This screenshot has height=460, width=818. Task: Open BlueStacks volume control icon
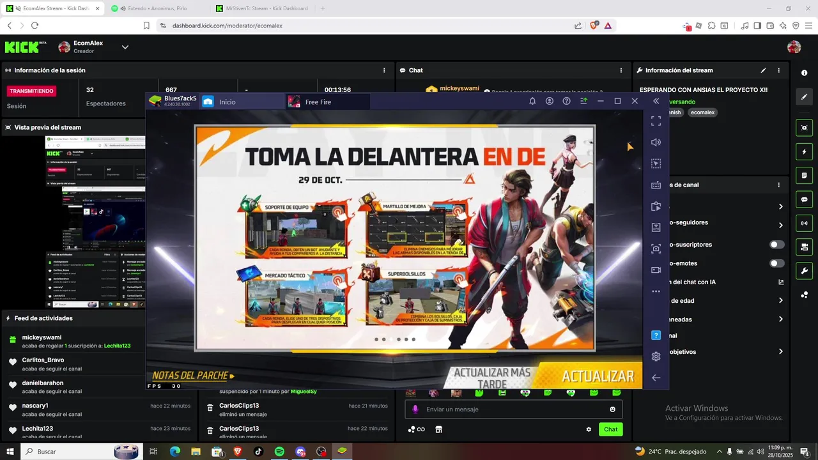pos(656,142)
